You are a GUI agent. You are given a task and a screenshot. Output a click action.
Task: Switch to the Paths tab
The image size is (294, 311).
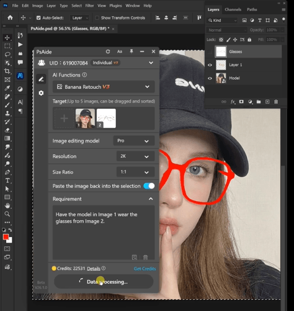click(252, 9)
